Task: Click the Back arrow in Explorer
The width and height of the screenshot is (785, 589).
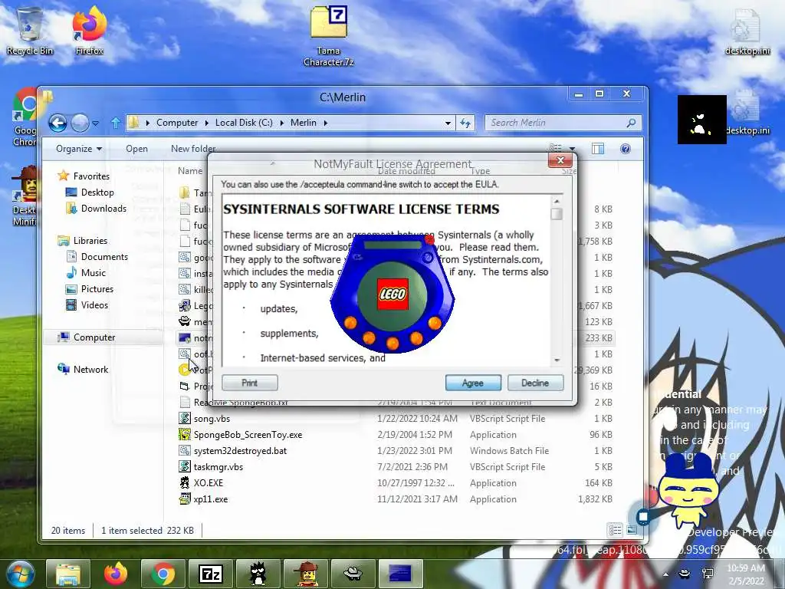Action: click(57, 123)
